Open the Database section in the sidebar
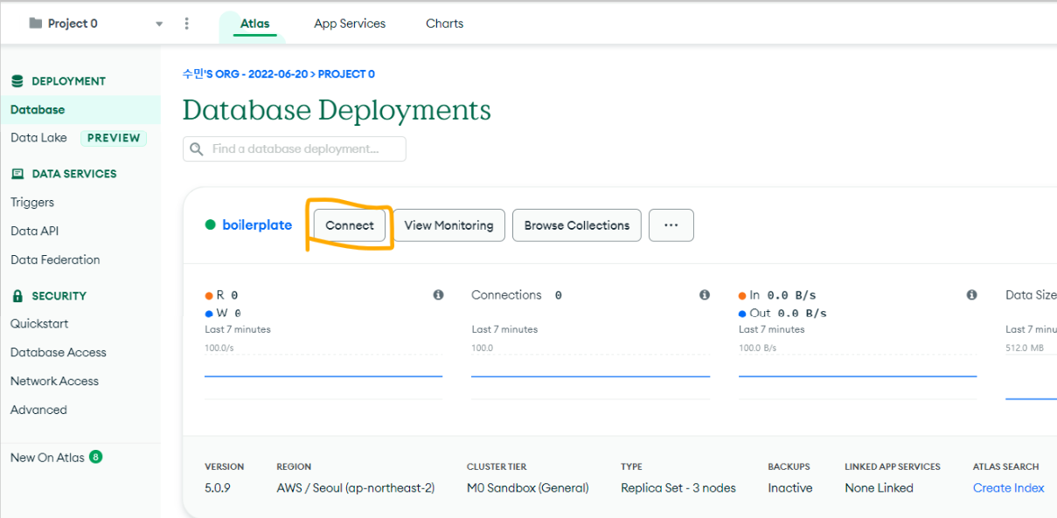Viewport: 1057px width, 518px height. tap(80, 110)
